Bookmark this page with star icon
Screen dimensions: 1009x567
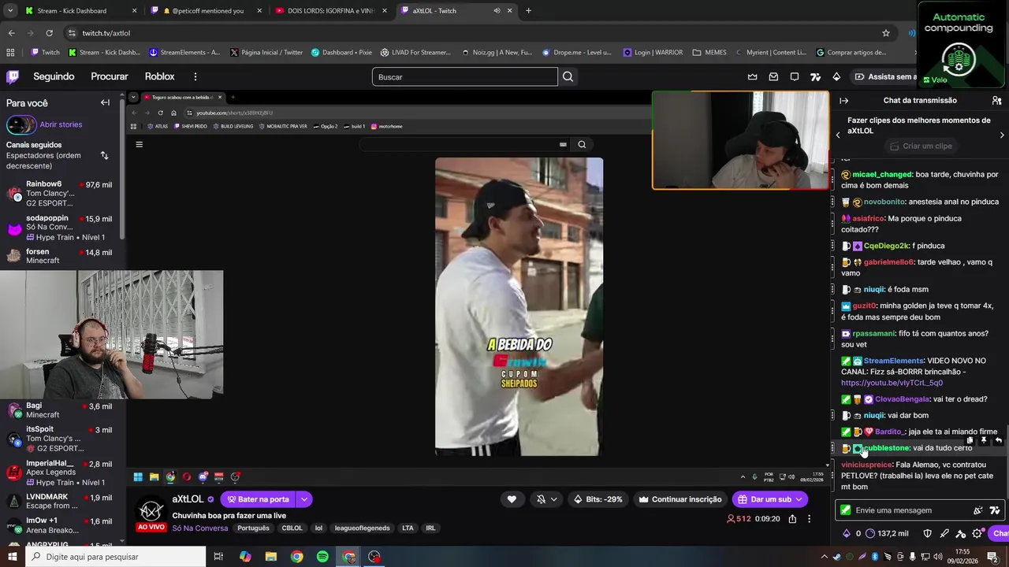coord(886,33)
